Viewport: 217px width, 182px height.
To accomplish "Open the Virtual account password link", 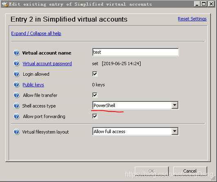I will click(47, 64).
